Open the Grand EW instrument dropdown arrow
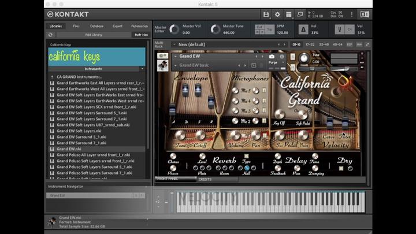Viewport: 416px width, 234px height. pos(176,56)
